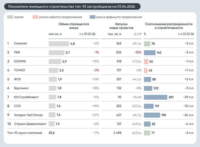Select the Самолет company row name
Viewport: 200px width, 147px height.
click(x=21, y=43)
